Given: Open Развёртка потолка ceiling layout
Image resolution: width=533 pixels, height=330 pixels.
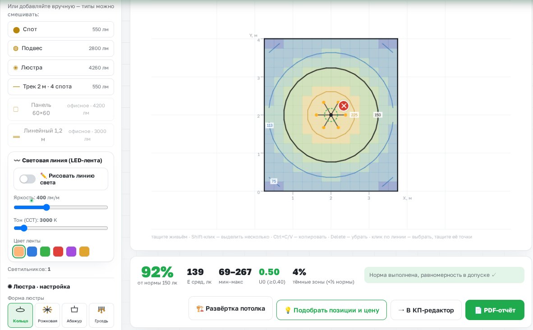Looking at the screenshot, I should [x=230, y=309].
